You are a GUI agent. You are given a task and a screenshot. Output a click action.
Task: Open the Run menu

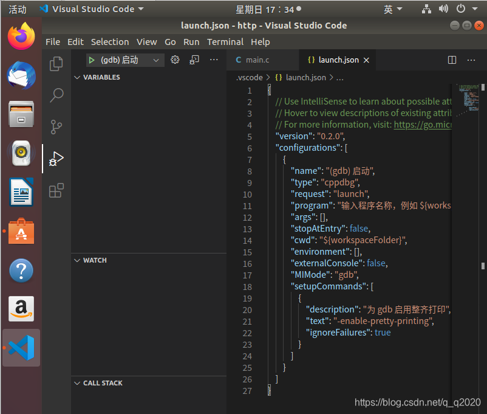[191, 42]
